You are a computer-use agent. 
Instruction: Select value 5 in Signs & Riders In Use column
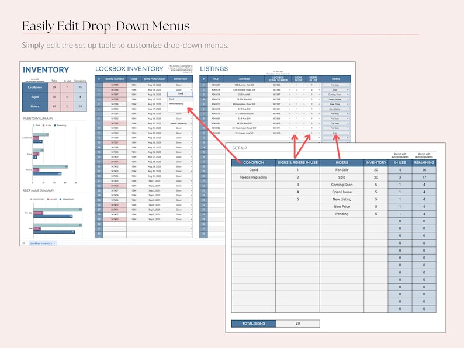[297, 199]
